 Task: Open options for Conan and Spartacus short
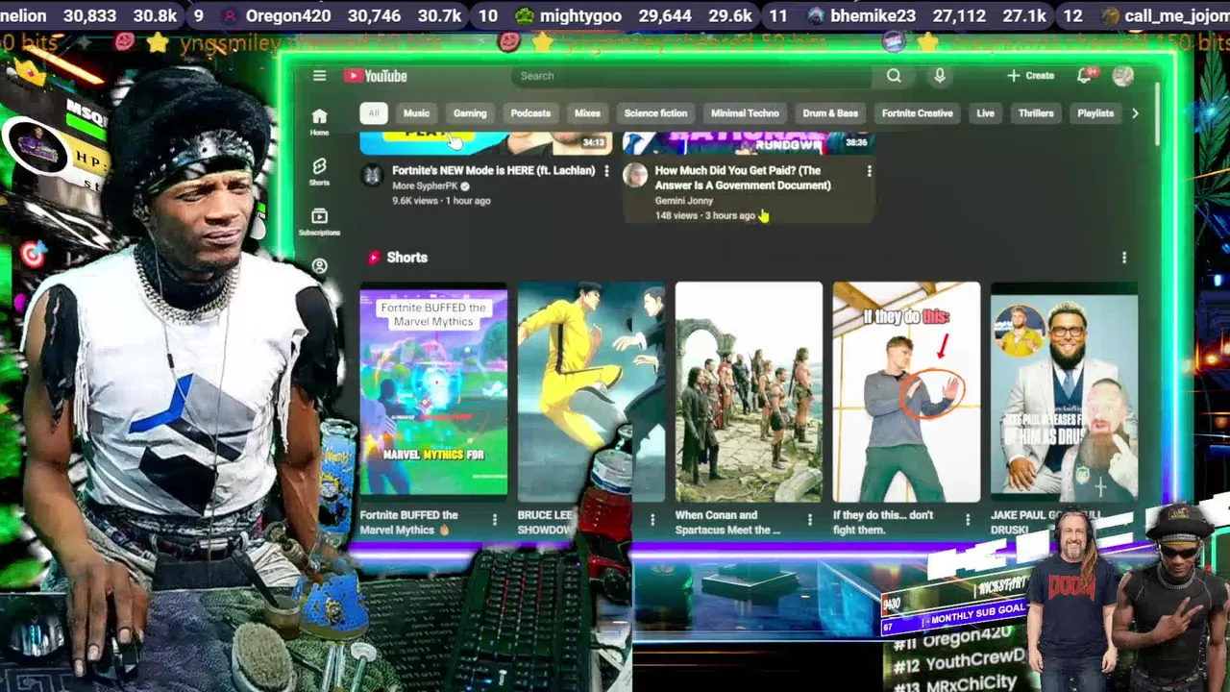810,520
